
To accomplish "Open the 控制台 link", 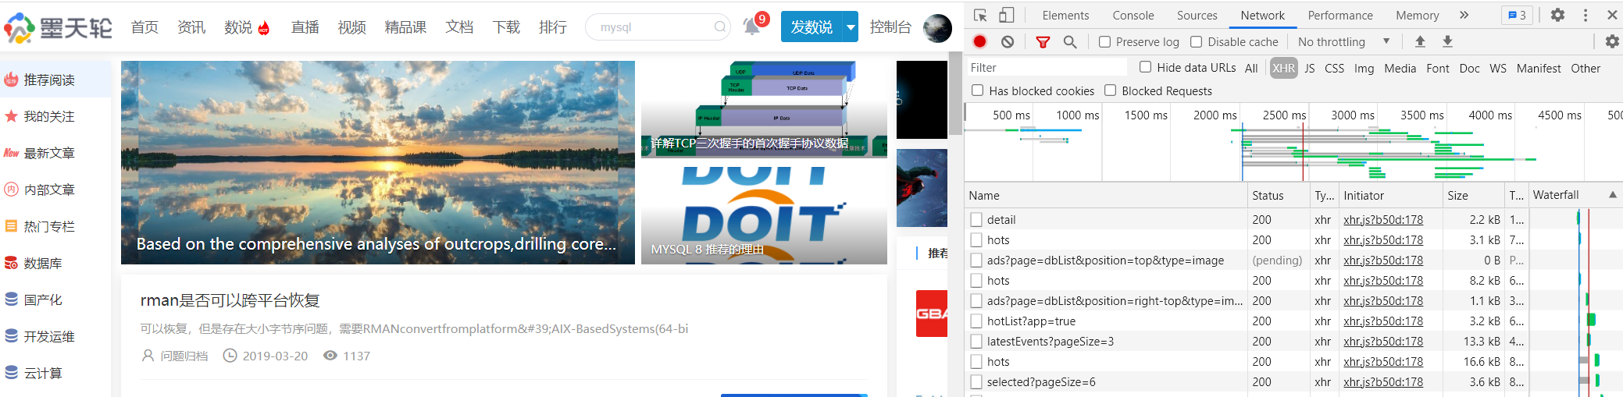I will (890, 27).
